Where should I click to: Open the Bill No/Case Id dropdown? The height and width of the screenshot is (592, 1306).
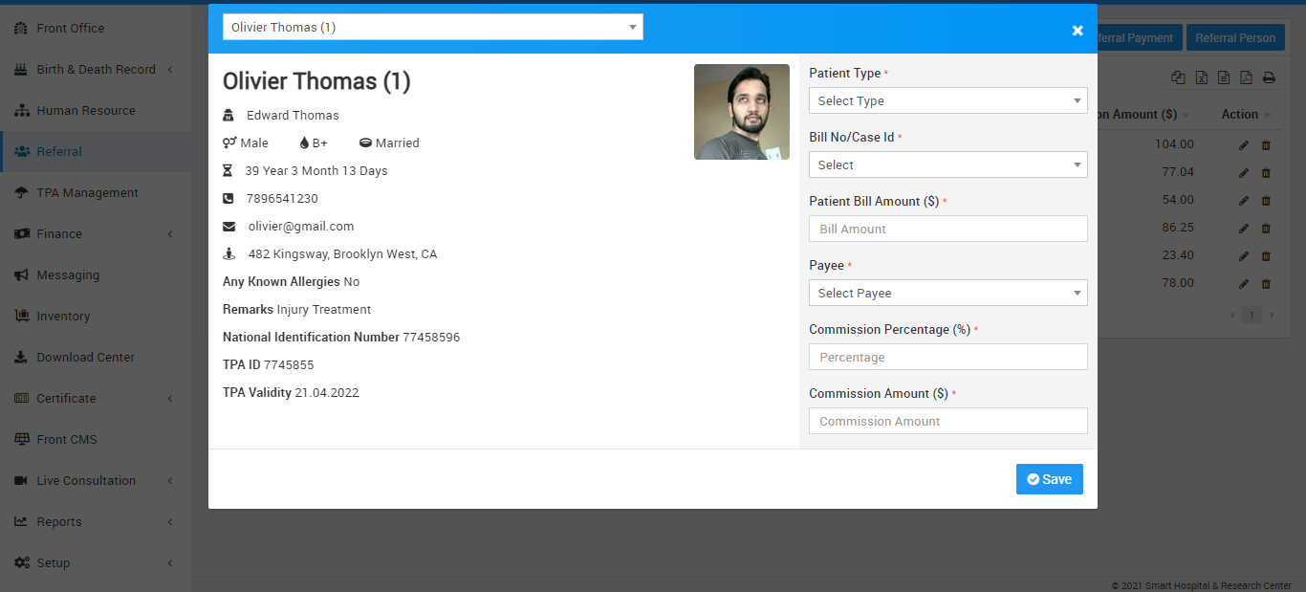[947, 164]
